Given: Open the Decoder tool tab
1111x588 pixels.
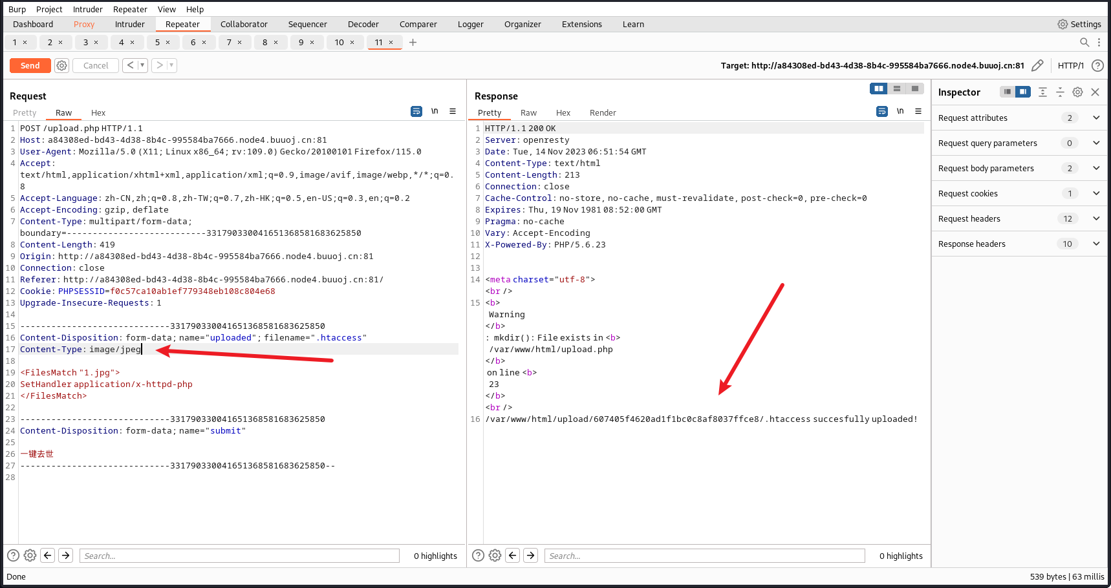Looking at the screenshot, I should (363, 24).
